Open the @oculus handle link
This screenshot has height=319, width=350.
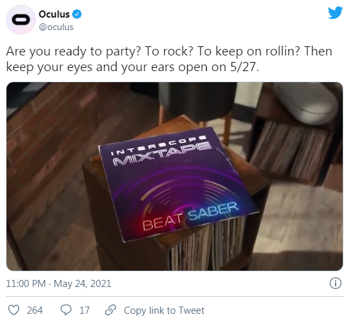point(56,27)
